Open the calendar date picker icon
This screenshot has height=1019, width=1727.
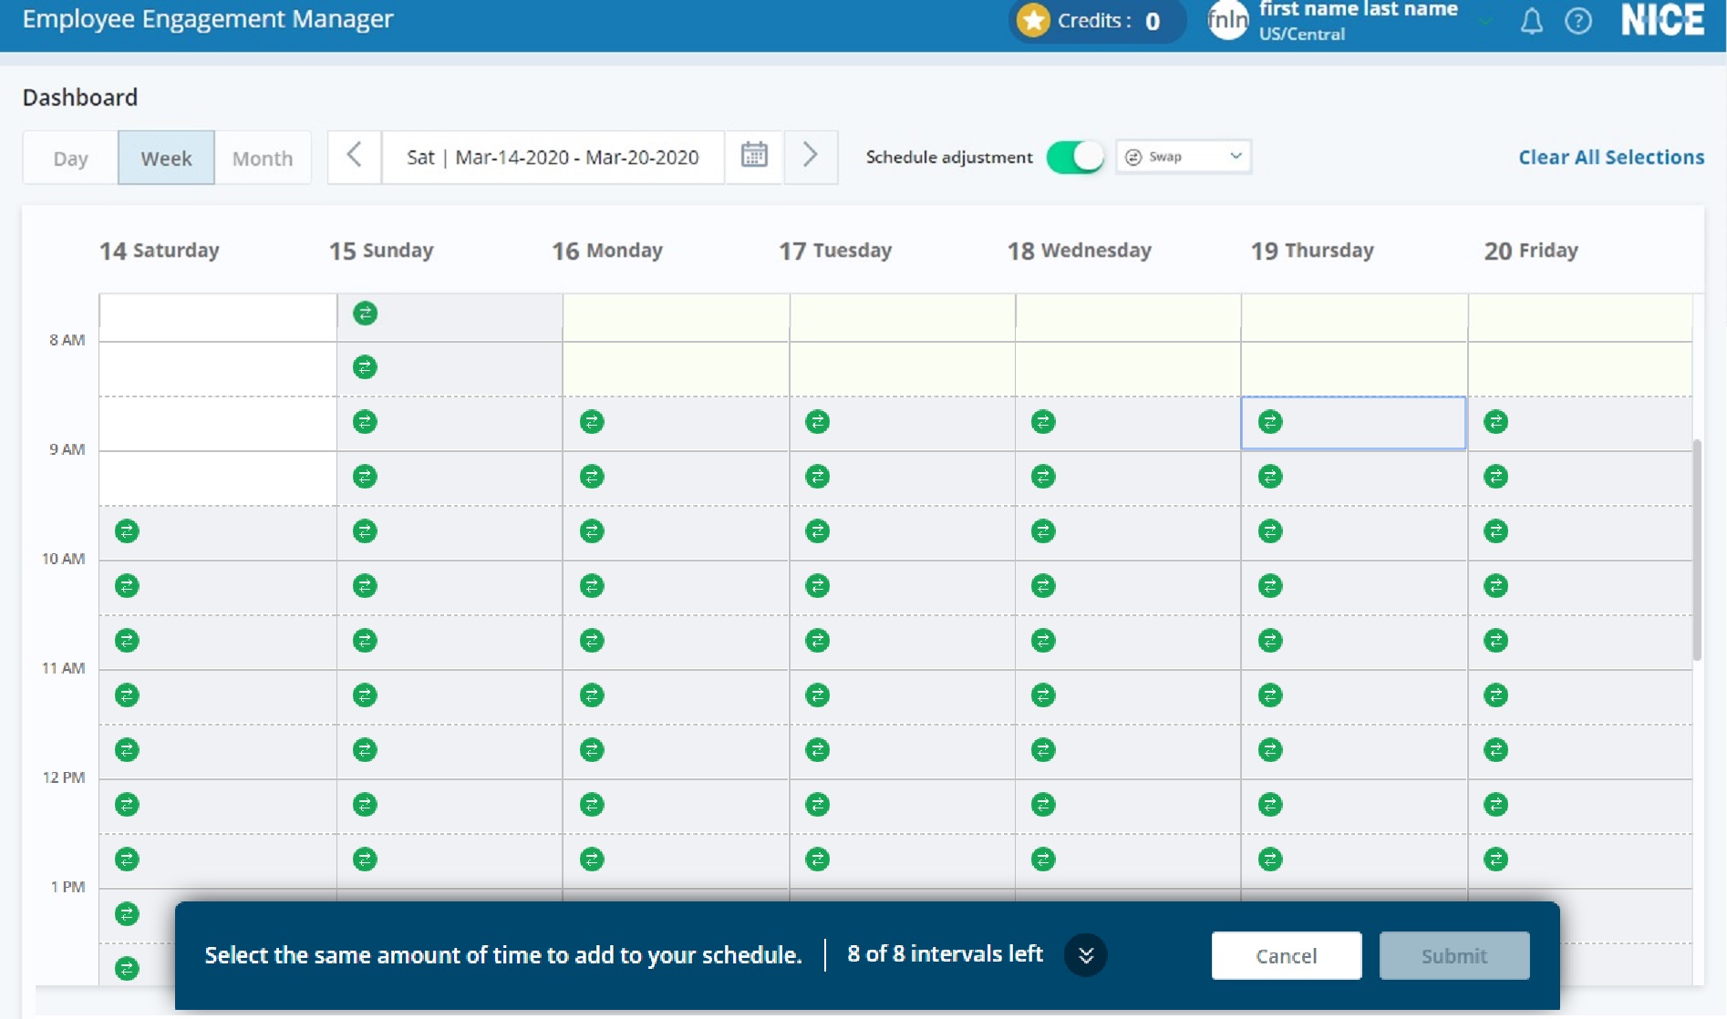[x=754, y=155]
